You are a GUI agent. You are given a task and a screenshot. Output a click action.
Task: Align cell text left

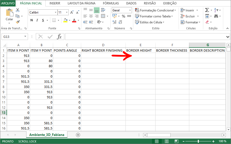pos(85,16)
